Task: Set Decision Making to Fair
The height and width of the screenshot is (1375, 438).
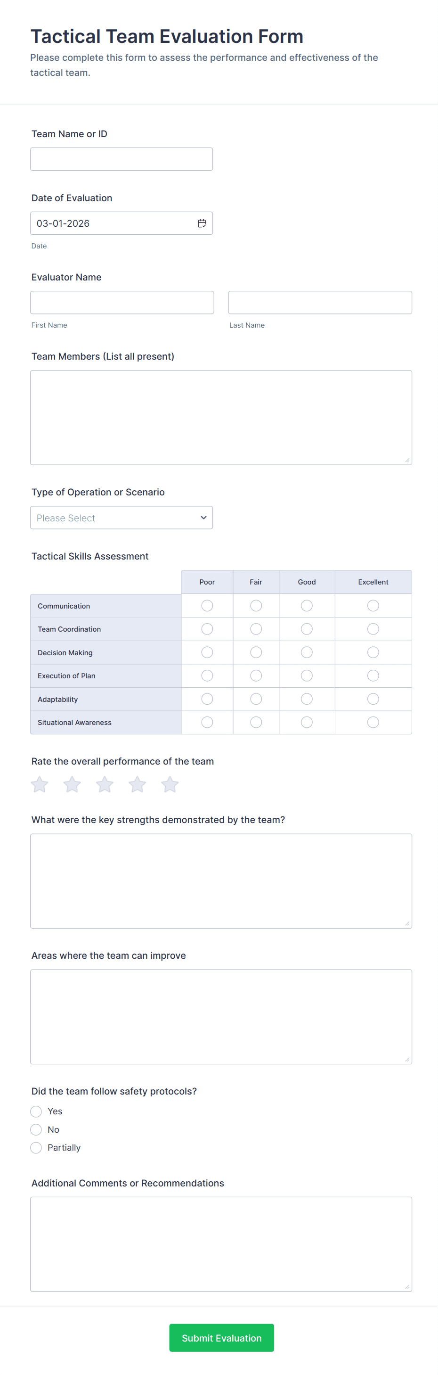Action: click(256, 652)
